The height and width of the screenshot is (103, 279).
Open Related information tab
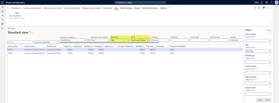[150, 8]
